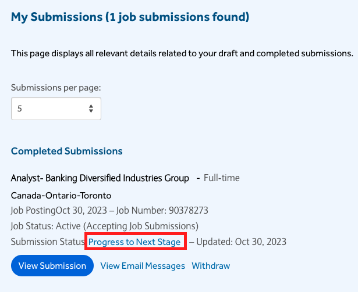Click the Analyst- Banking Diversified Industries Group title
358x292 pixels.
click(x=100, y=178)
